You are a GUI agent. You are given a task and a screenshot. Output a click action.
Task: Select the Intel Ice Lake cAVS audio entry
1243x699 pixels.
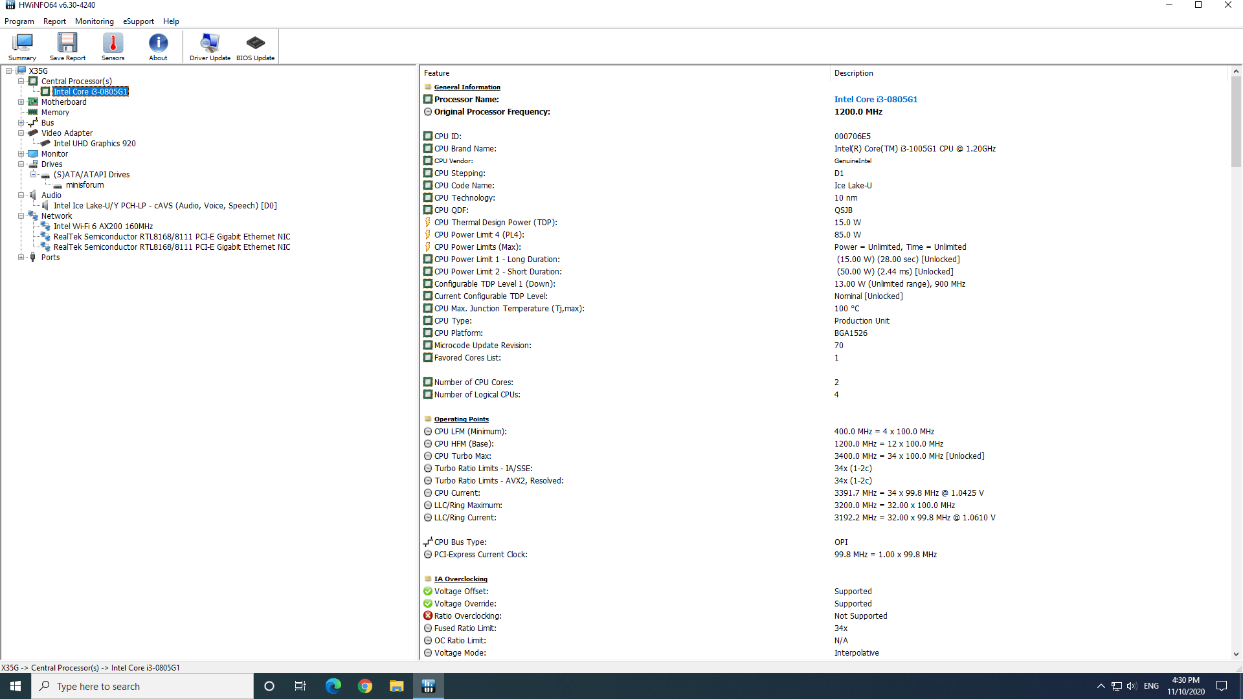click(165, 206)
